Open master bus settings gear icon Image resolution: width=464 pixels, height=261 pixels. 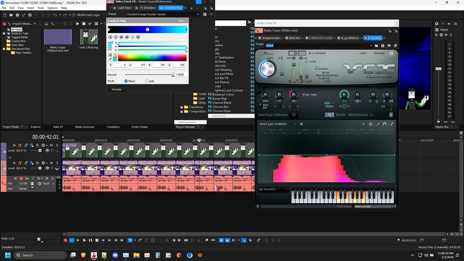(437, 24)
